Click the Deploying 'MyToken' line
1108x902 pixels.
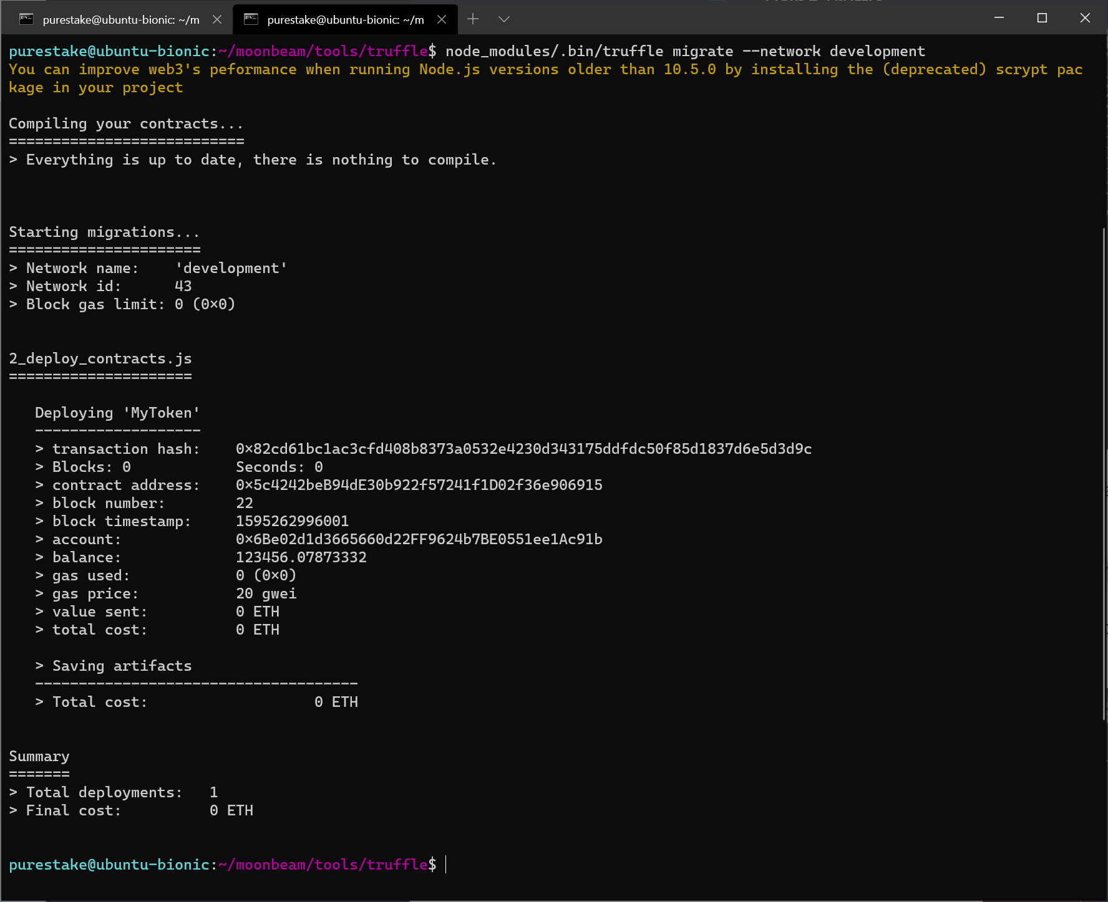117,412
